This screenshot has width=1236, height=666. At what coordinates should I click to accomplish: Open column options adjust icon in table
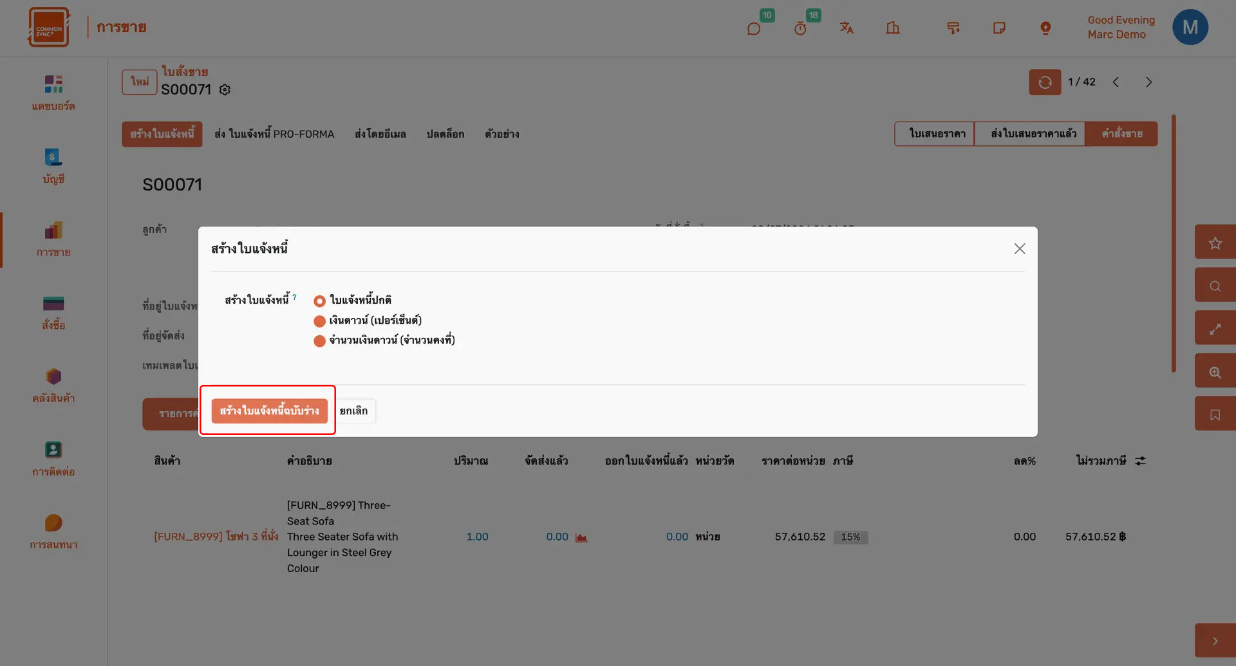(x=1140, y=461)
